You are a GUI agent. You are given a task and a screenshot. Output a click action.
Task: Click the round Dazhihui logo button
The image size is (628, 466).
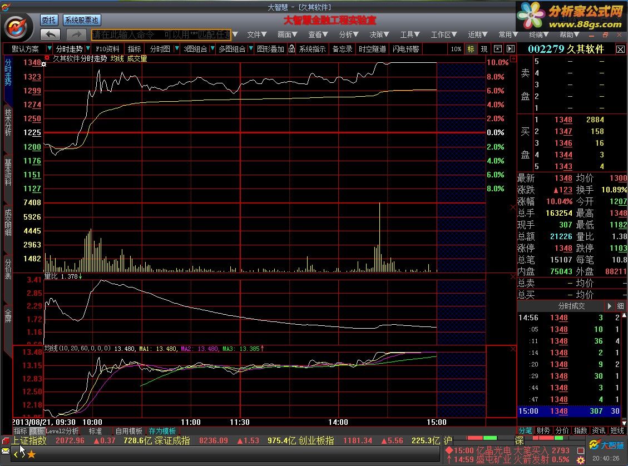tap(17, 28)
